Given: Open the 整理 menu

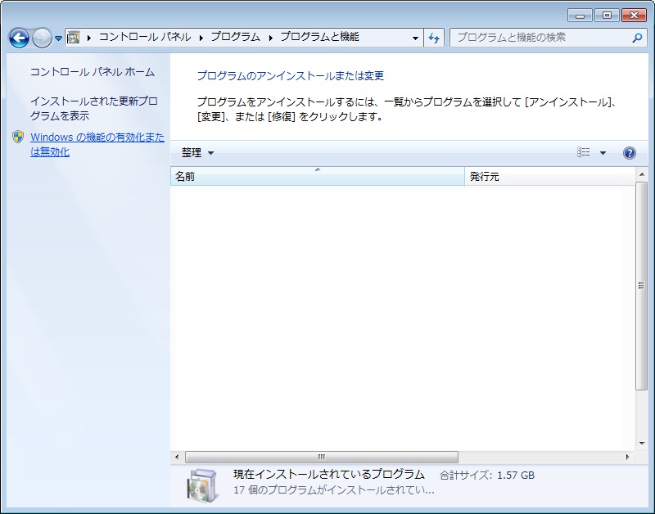Looking at the screenshot, I should [x=197, y=153].
